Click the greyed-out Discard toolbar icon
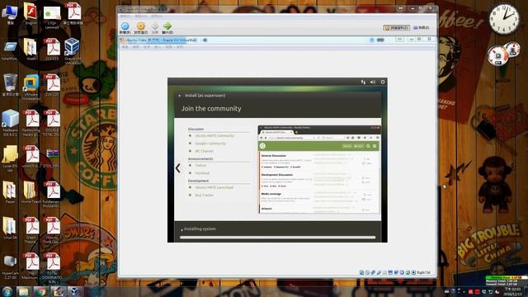This screenshot has width=528, height=297. click(x=154, y=26)
